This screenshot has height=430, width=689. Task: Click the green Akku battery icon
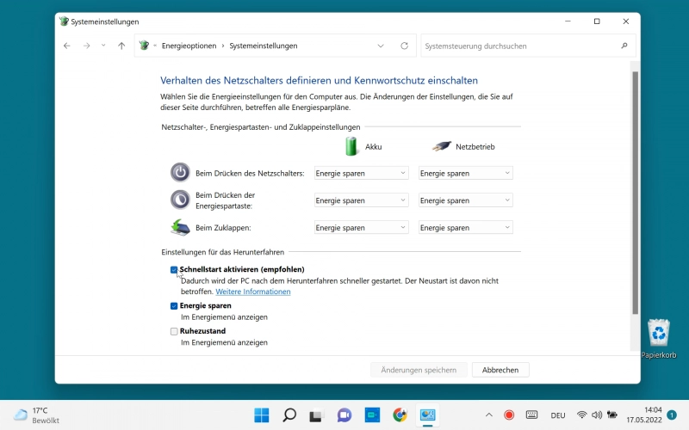pos(351,146)
